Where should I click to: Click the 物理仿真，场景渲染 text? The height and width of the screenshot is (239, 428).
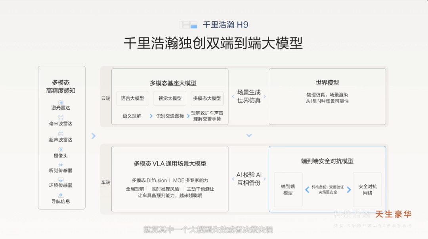pos(327,95)
